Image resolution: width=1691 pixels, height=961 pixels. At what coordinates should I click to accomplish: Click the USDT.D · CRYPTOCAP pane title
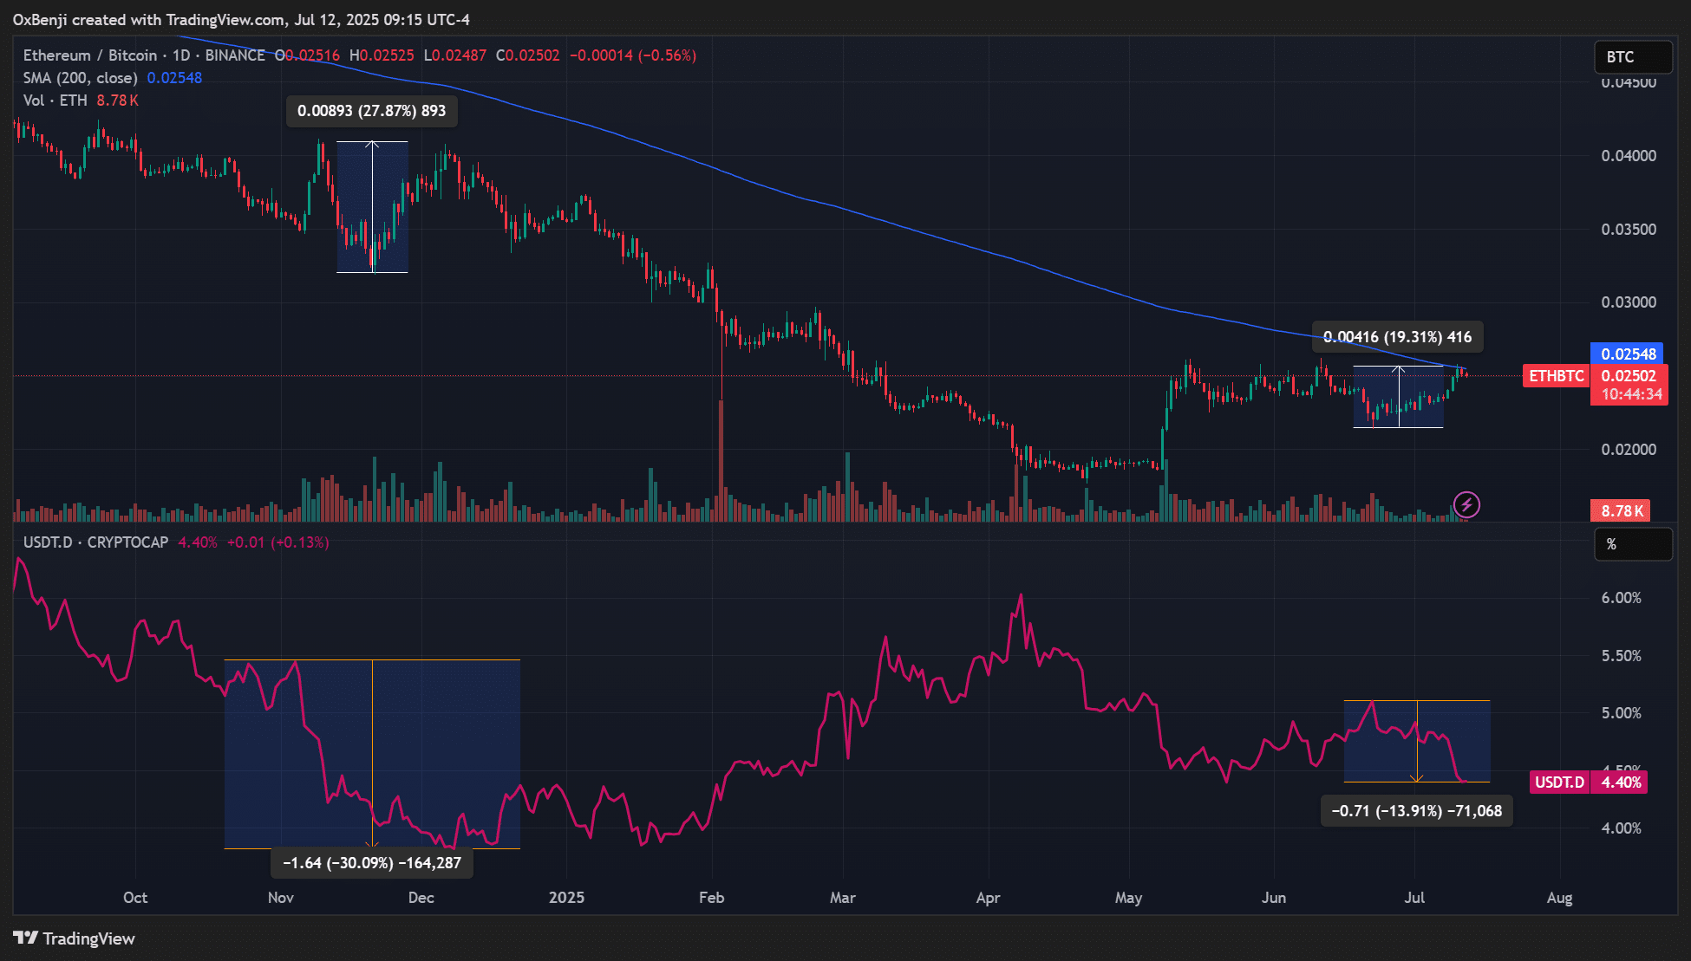pyautogui.click(x=95, y=542)
